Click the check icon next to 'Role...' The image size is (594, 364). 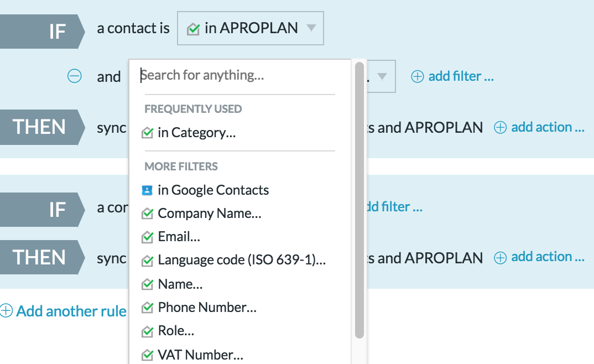(147, 332)
